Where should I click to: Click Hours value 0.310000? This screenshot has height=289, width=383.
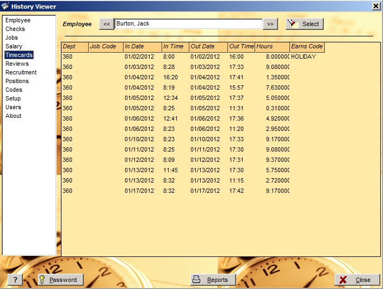277,108
